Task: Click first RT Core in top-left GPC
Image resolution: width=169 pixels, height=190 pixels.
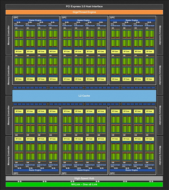Action: 19,52
